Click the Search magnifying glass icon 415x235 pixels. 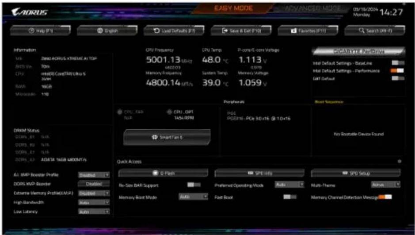coord(362,31)
